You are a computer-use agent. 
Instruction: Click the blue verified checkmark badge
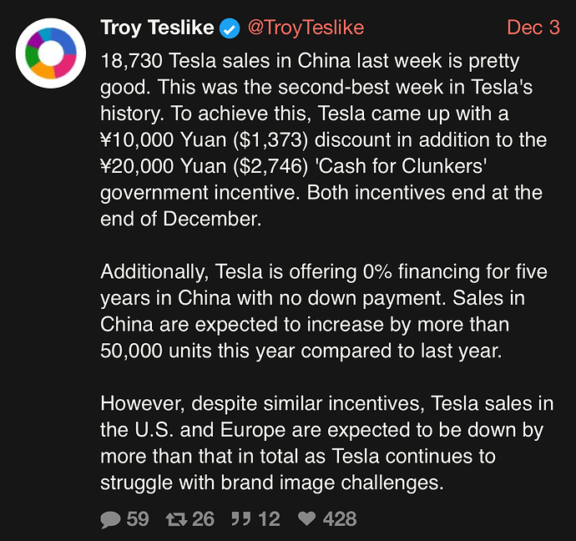click(230, 28)
